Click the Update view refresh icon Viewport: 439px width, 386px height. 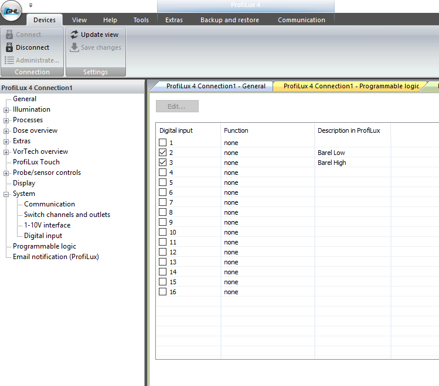click(74, 35)
